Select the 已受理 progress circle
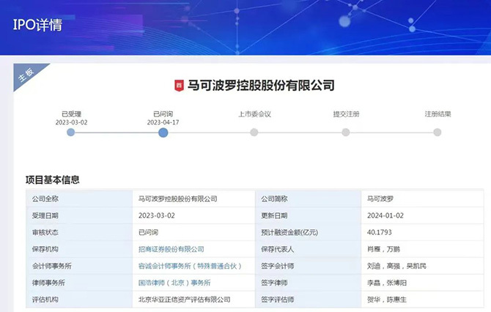491x312 pixels. click(x=71, y=133)
